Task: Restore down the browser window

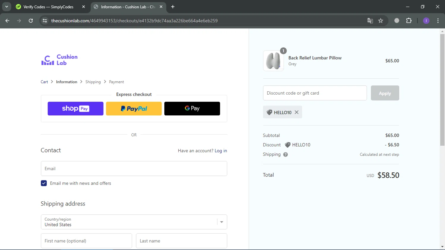Action: point(422,7)
